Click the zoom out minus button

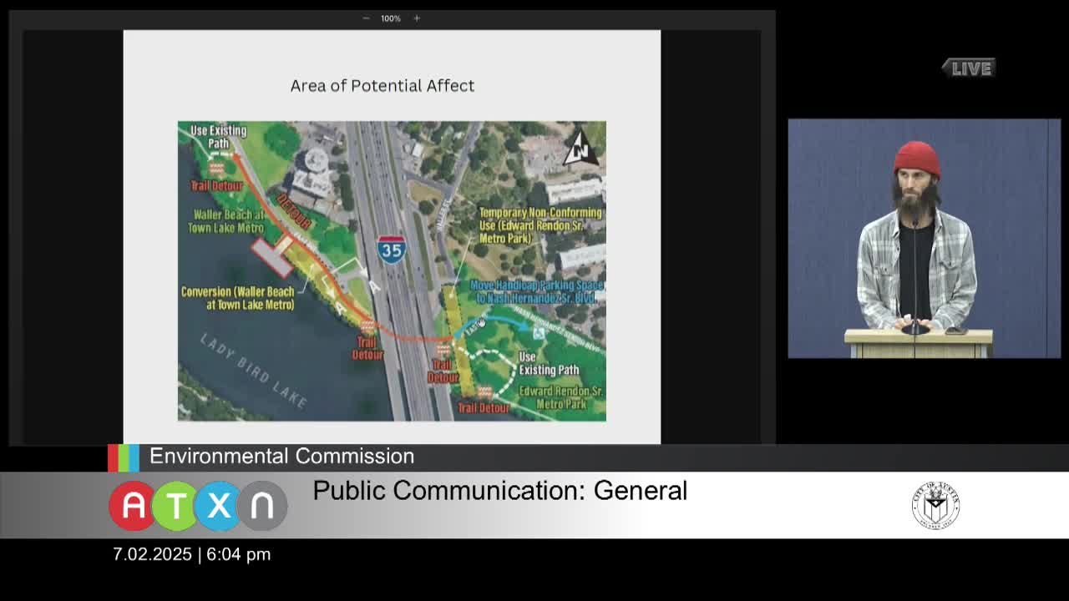pos(366,18)
